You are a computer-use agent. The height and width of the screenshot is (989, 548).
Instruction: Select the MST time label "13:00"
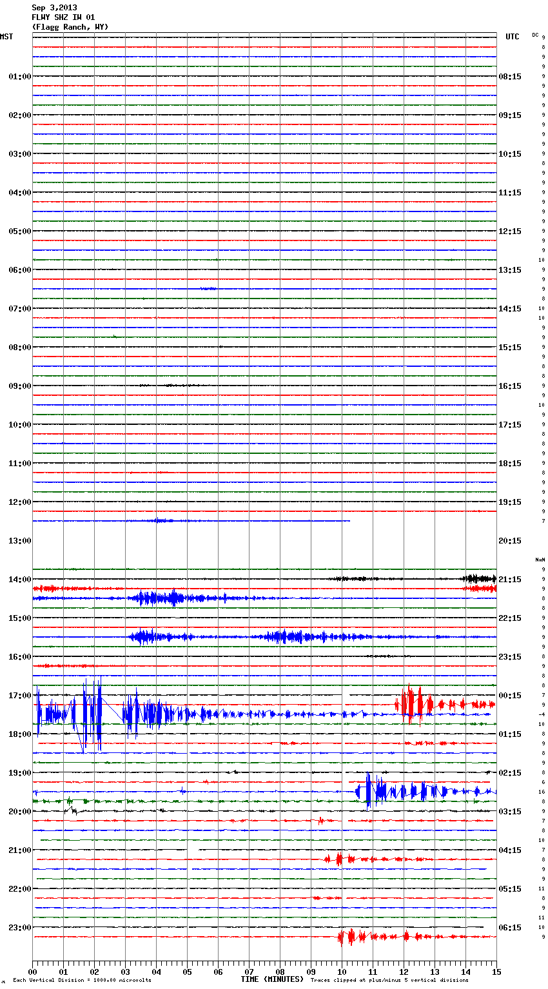(20, 541)
